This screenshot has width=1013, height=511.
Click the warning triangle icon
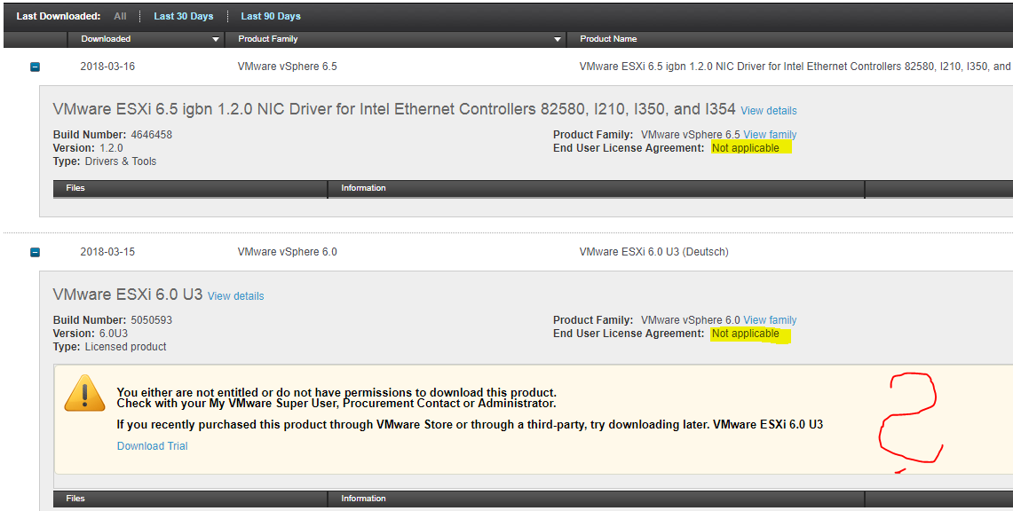coord(84,393)
